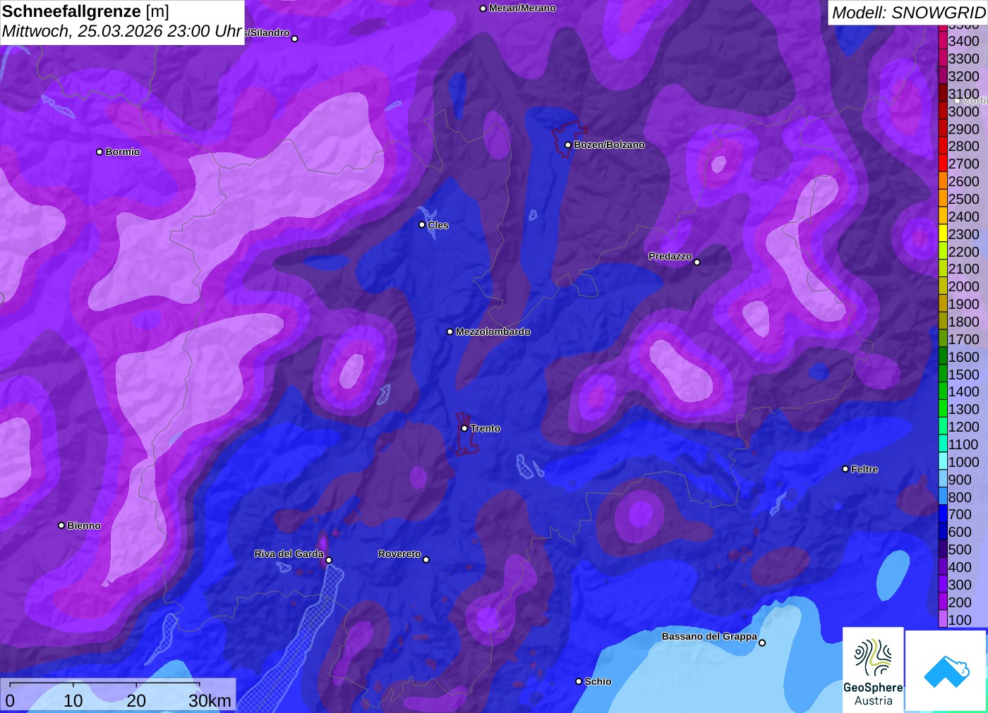The width and height of the screenshot is (988, 713).
Task: Click the legend value 1900
Action: click(963, 304)
